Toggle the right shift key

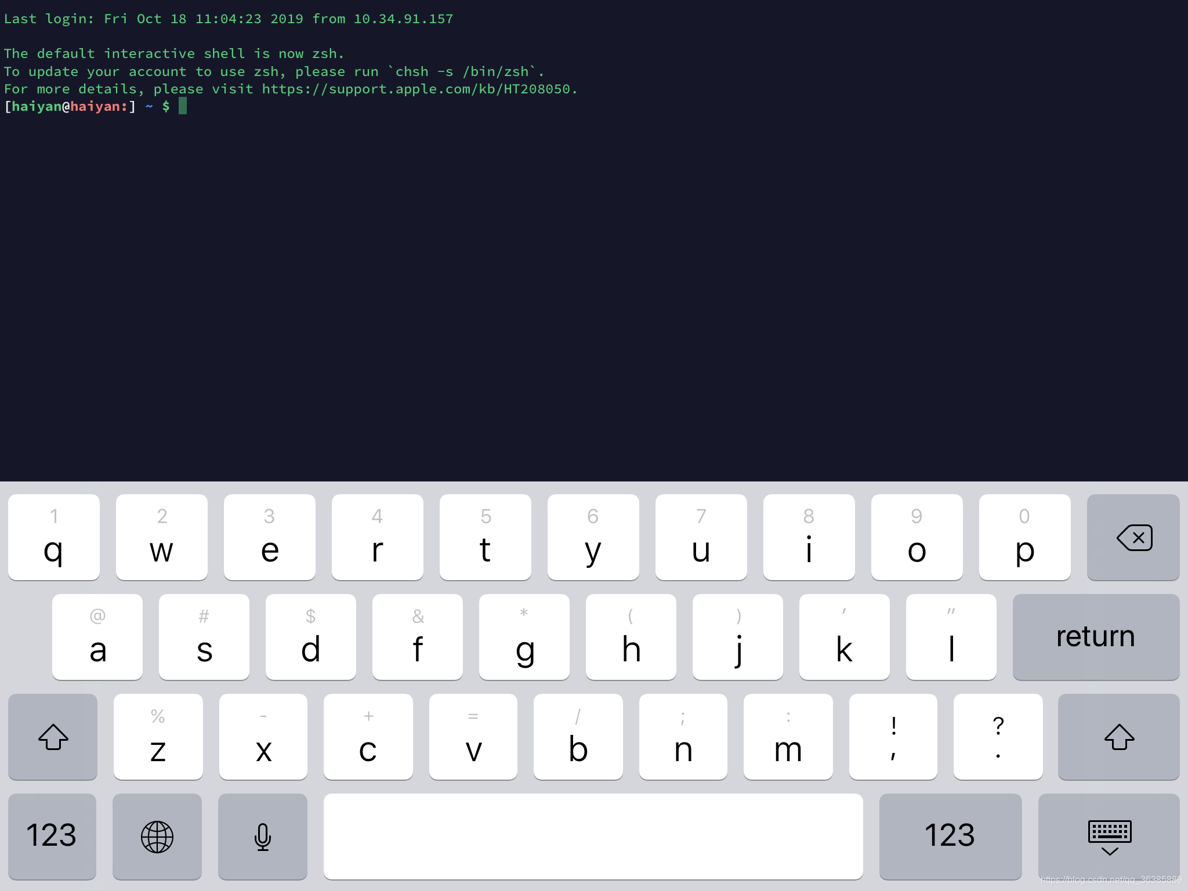(1118, 737)
